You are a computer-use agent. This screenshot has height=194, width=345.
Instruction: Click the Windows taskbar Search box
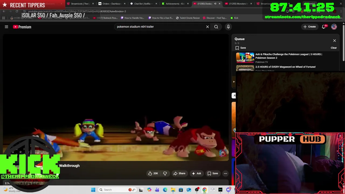pos(117,190)
